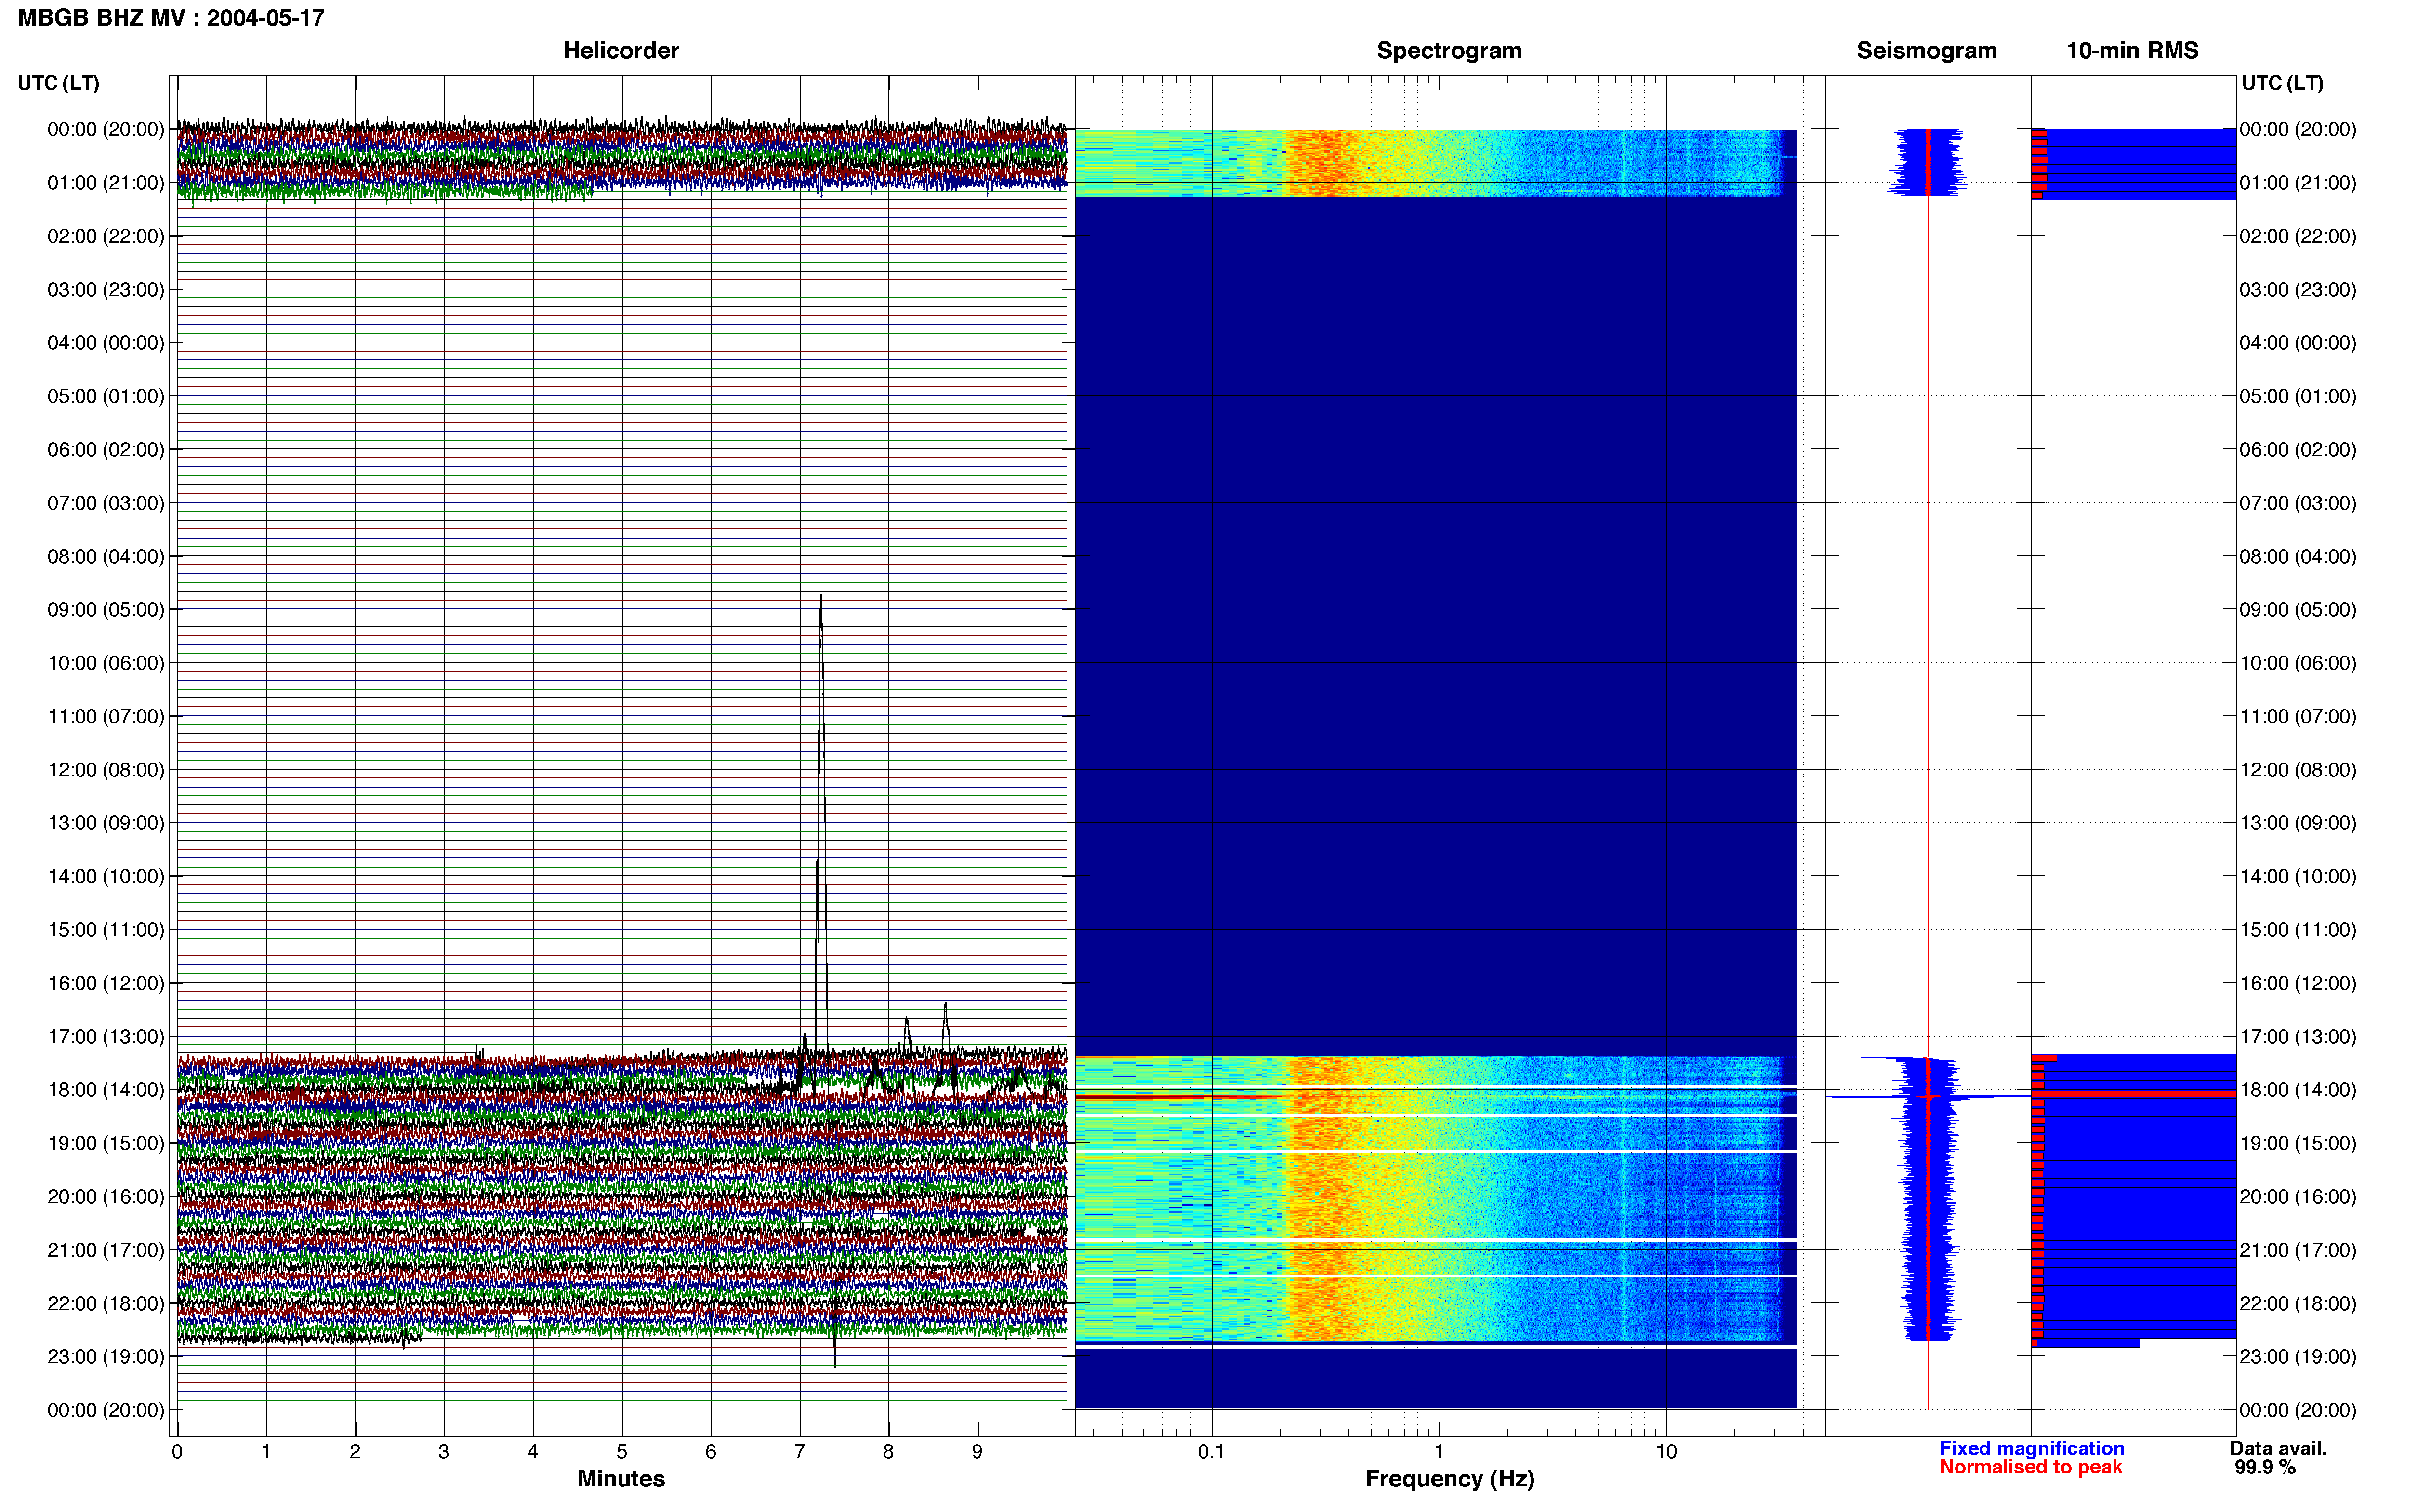Select the "Spectrogram" panel heading
This screenshot has width=2418, height=1512.
coord(1449,50)
